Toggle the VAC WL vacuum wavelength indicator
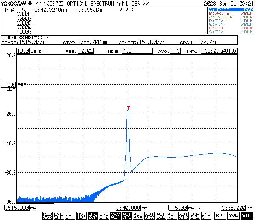 (x=115, y=216)
